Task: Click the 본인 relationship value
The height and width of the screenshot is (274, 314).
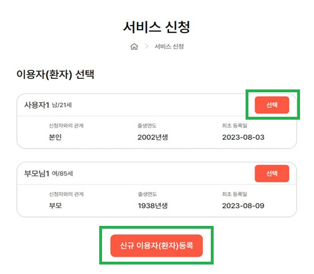Action: coord(56,137)
